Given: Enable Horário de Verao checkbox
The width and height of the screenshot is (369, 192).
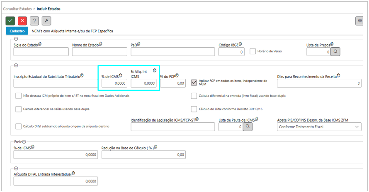Looking at the screenshot, I should click(x=253, y=51).
